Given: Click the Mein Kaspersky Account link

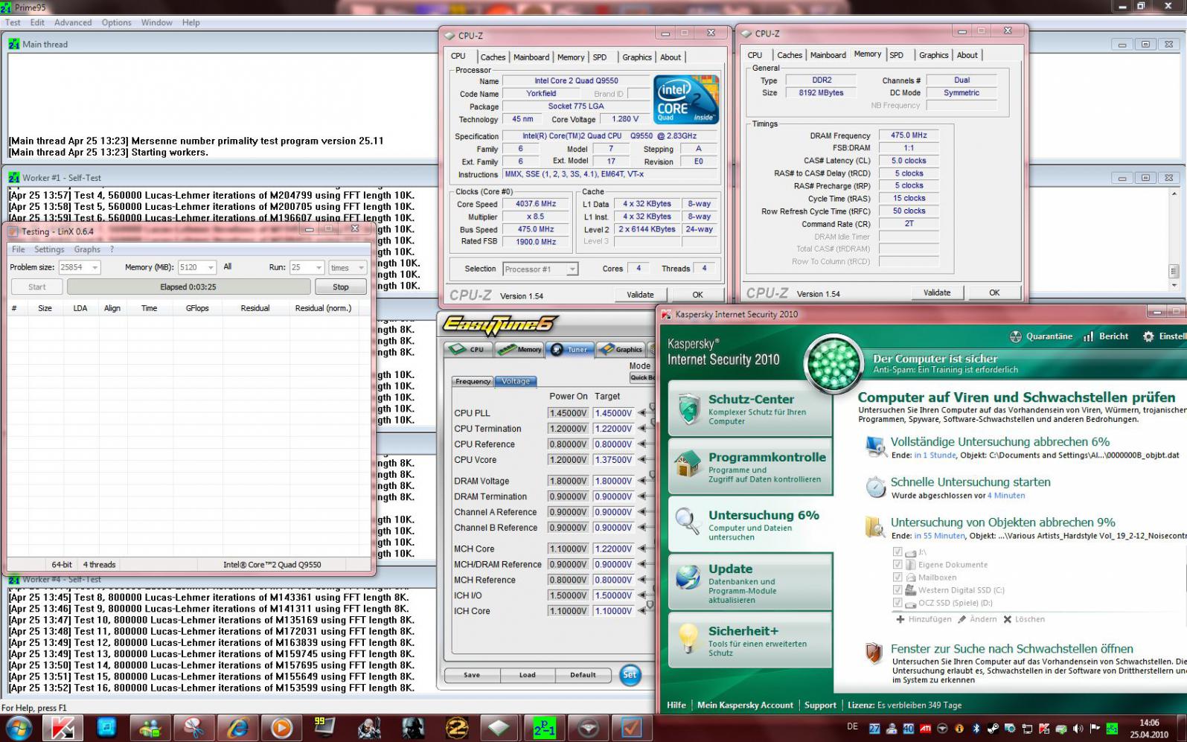Looking at the screenshot, I should (x=745, y=705).
